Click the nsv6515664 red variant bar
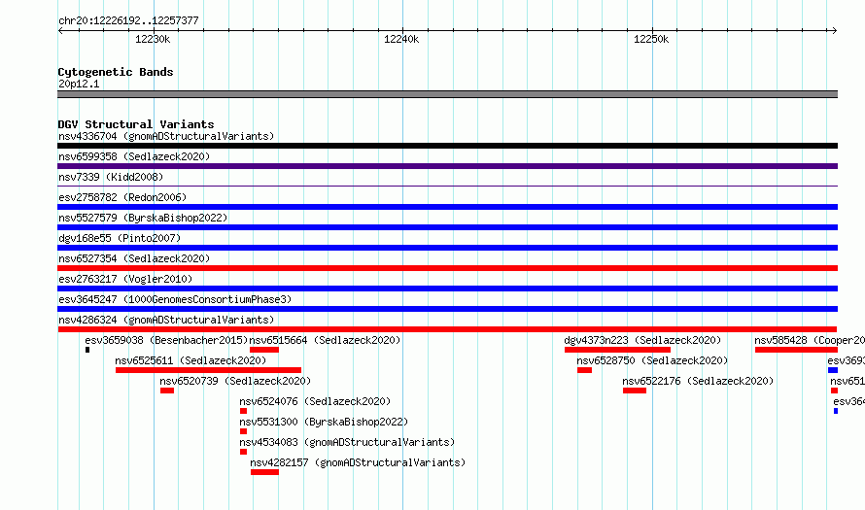 click(x=264, y=350)
